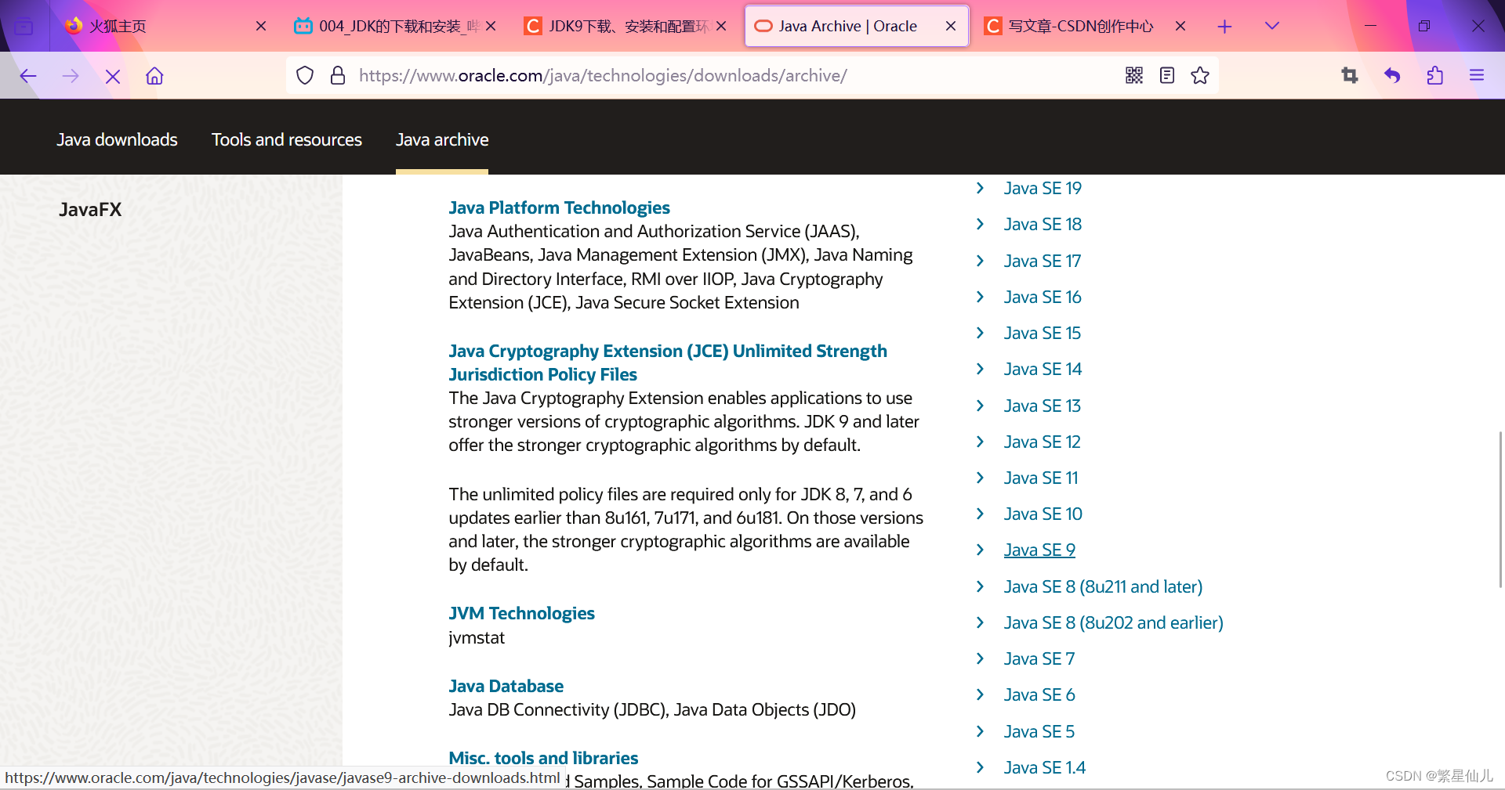This screenshot has width=1505, height=790.
Task: Open the Java SE 12 archive
Action: pyautogui.click(x=1043, y=442)
